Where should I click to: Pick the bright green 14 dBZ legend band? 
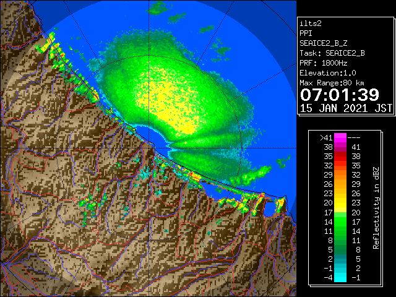coord(340,222)
